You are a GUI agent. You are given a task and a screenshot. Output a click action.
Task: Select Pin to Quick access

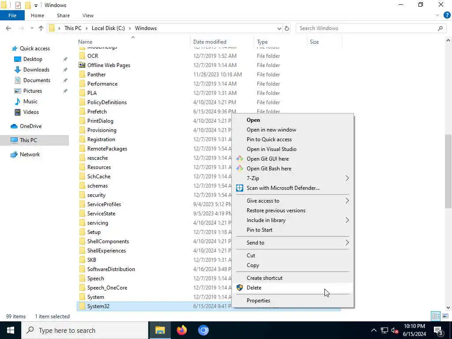pos(294,139)
